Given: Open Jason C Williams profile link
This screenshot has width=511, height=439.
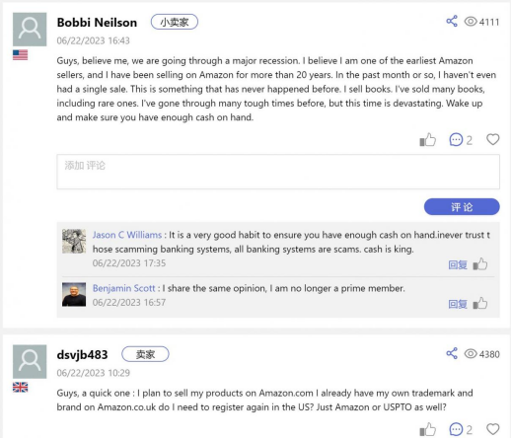Looking at the screenshot, I should (x=127, y=235).
